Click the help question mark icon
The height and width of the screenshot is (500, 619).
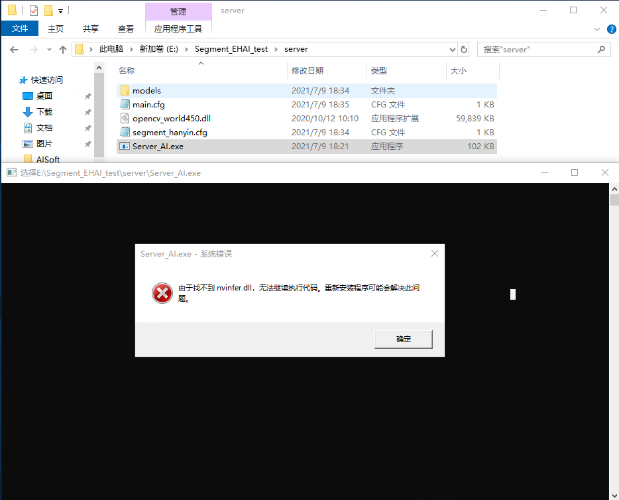click(x=610, y=29)
